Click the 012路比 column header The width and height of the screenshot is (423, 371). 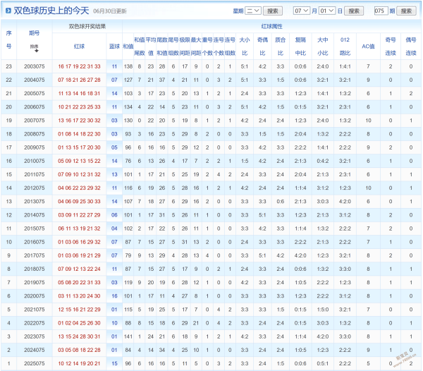345,47
